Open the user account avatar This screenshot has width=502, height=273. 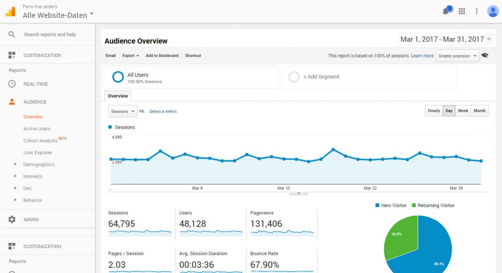[493, 11]
